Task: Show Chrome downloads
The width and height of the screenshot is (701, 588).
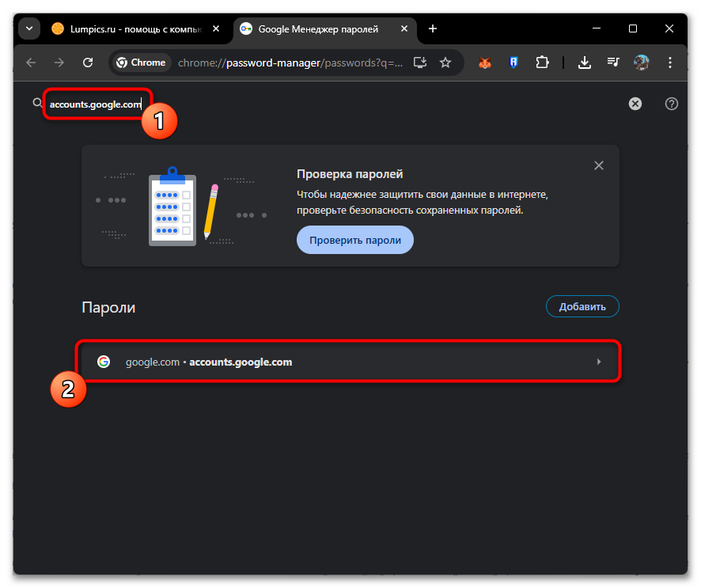Action: coord(585,63)
